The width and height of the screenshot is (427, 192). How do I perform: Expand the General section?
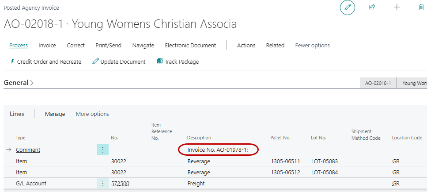[19, 83]
